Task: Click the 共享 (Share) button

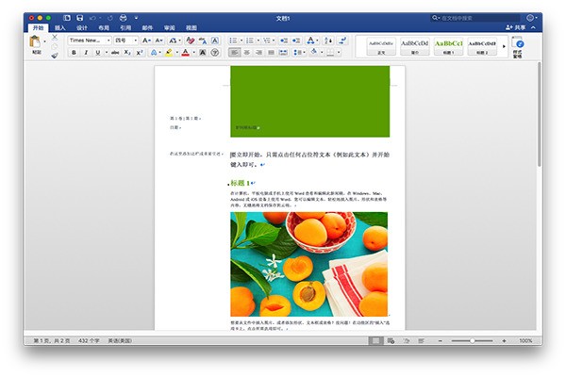Action: (515, 28)
